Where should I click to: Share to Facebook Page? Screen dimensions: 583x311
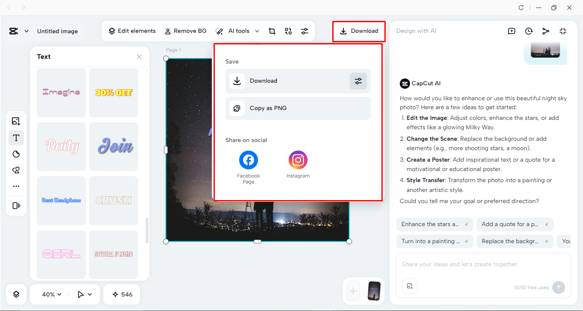pyautogui.click(x=249, y=167)
